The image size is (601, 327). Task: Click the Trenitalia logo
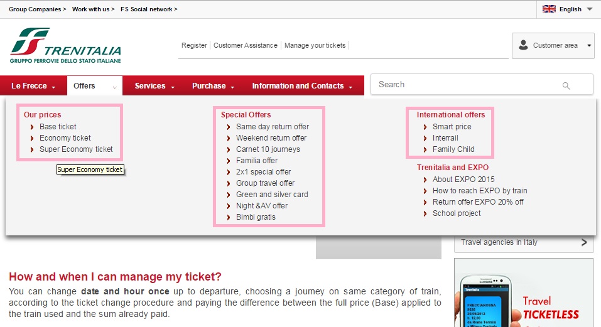(x=65, y=45)
